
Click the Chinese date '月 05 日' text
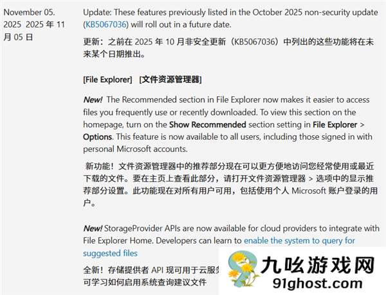[18, 37]
